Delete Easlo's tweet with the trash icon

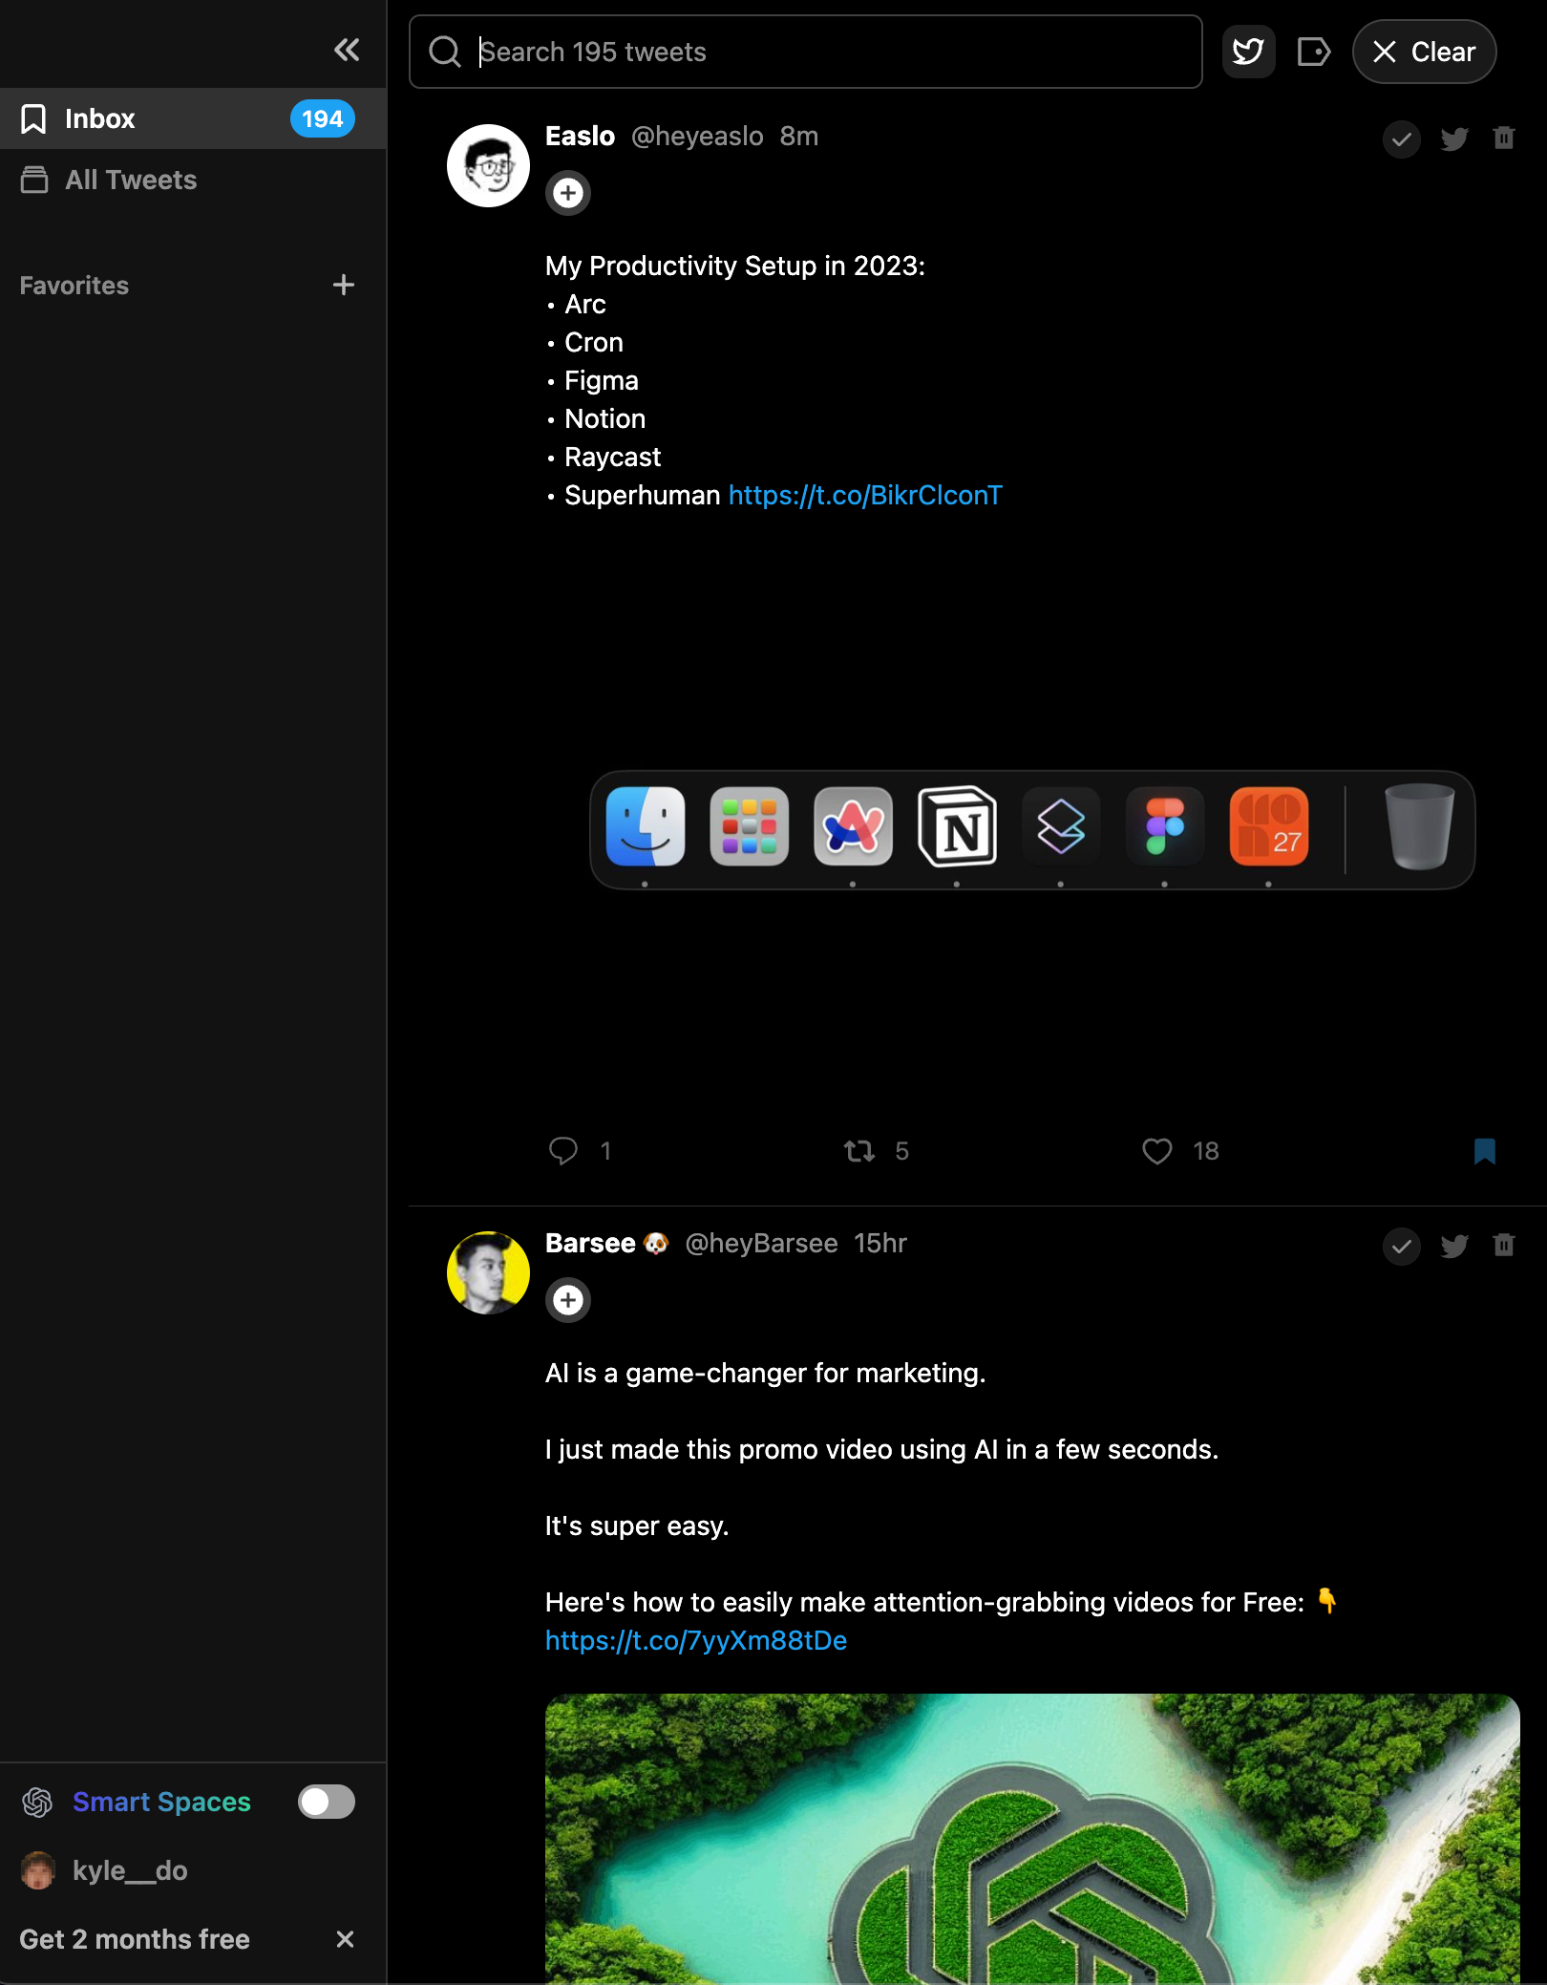point(1504,139)
